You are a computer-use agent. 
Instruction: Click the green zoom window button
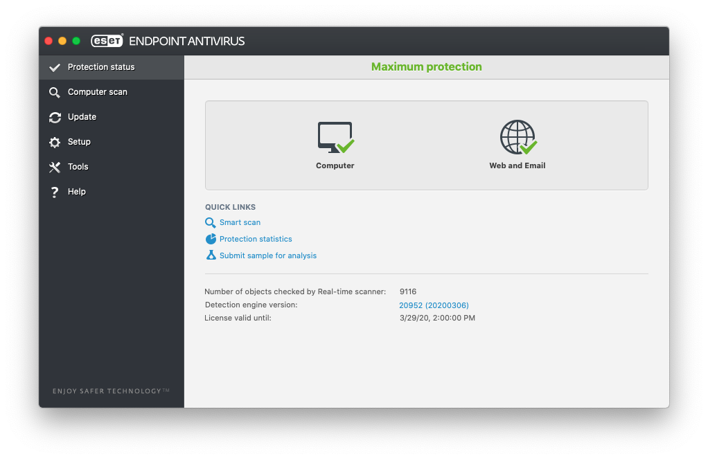point(76,41)
